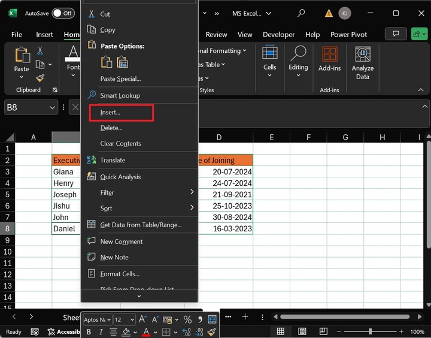Click the Bold button in mini toolbar
The height and width of the screenshot is (338, 431).
click(x=89, y=332)
